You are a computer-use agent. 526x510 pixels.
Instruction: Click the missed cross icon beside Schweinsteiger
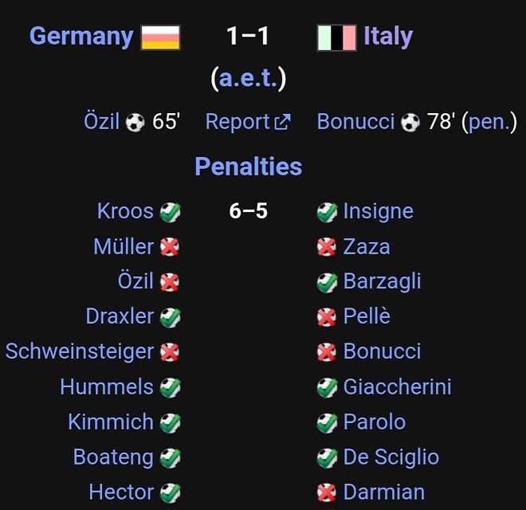[170, 352]
